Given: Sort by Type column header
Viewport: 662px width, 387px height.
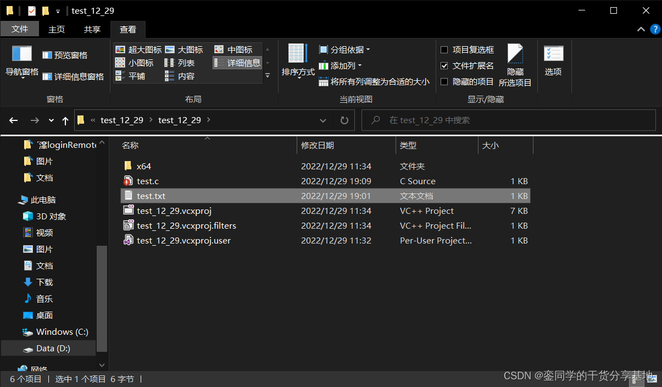Looking at the screenshot, I should point(437,145).
